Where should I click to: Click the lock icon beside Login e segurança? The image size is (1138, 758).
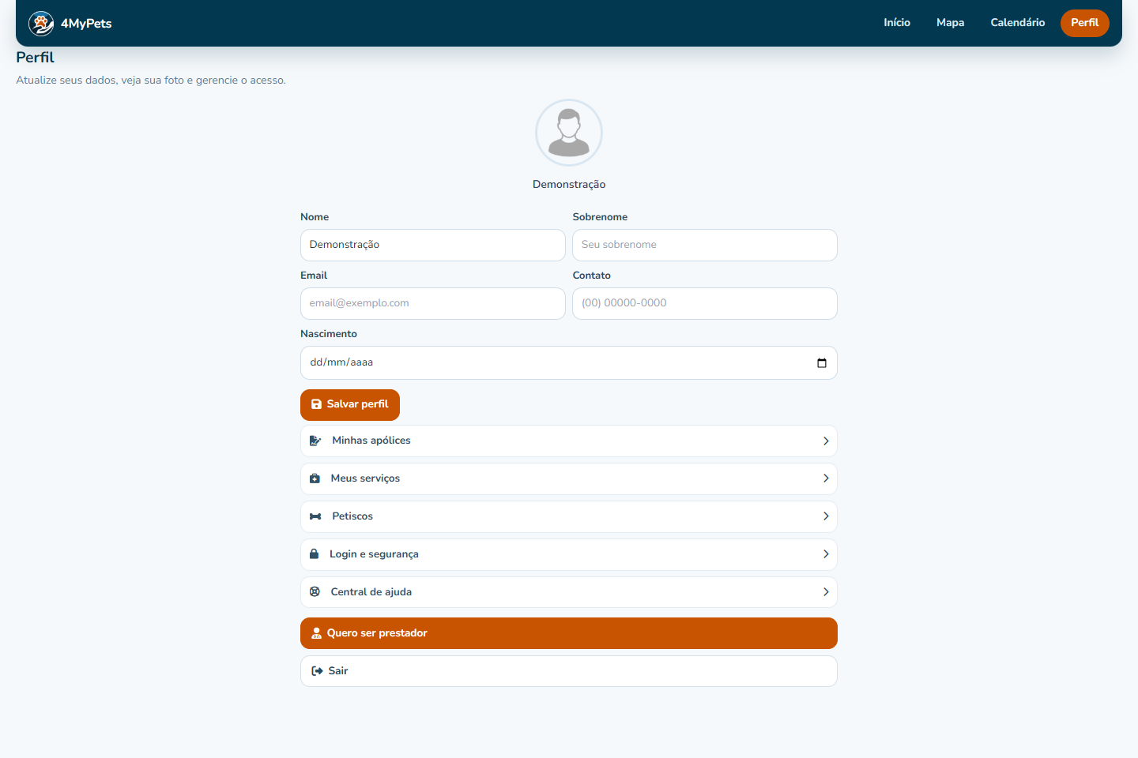[x=314, y=554]
